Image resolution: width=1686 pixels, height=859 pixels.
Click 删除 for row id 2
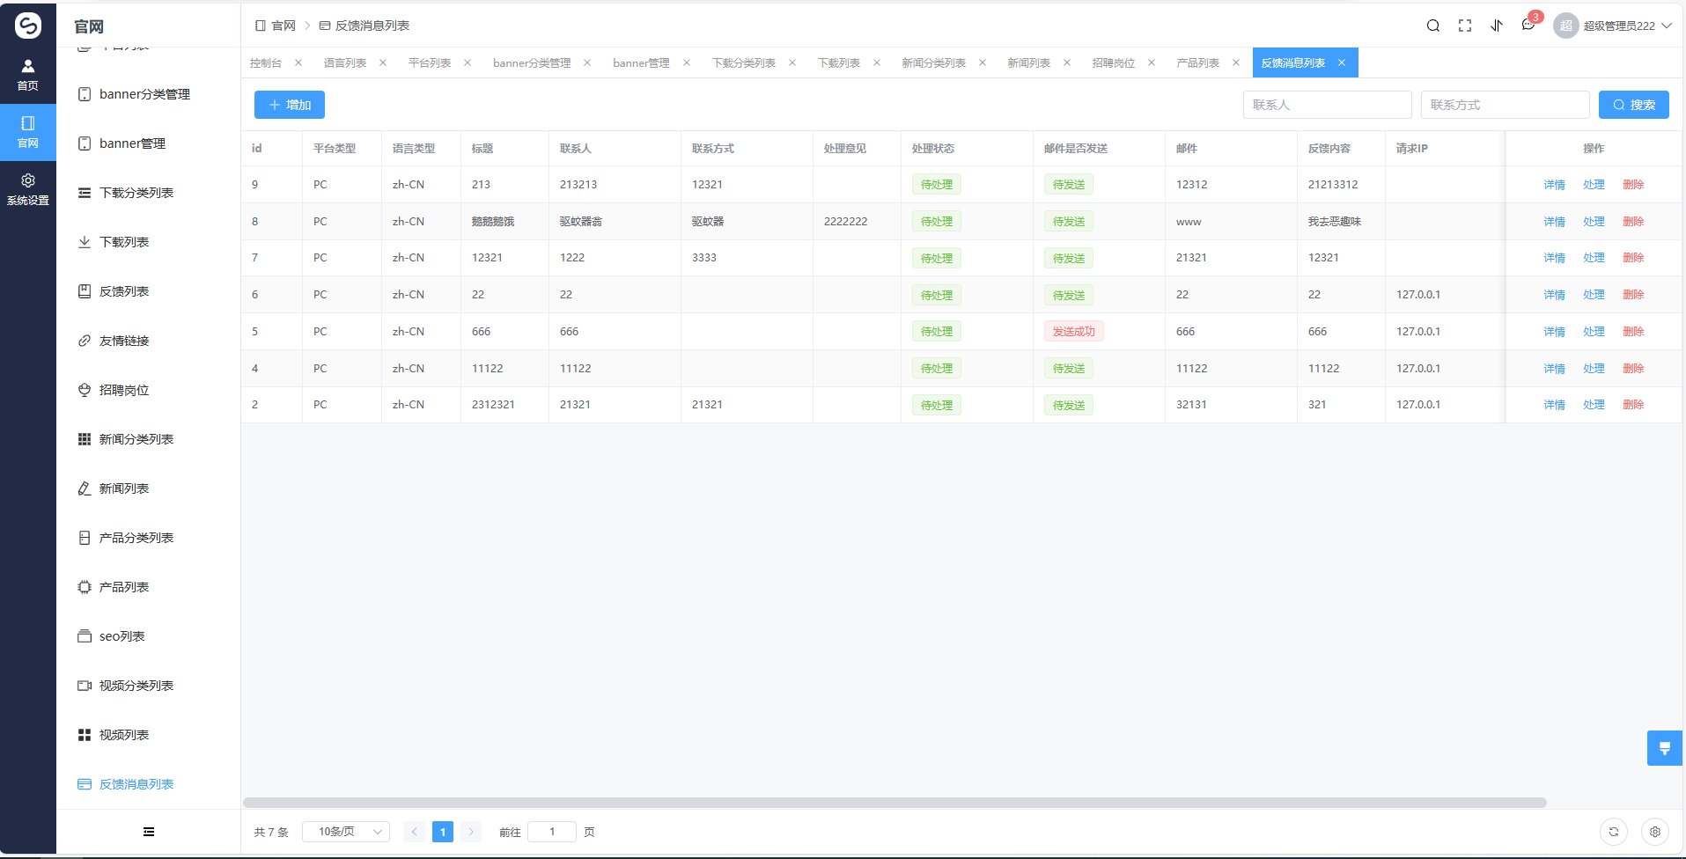tap(1633, 405)
